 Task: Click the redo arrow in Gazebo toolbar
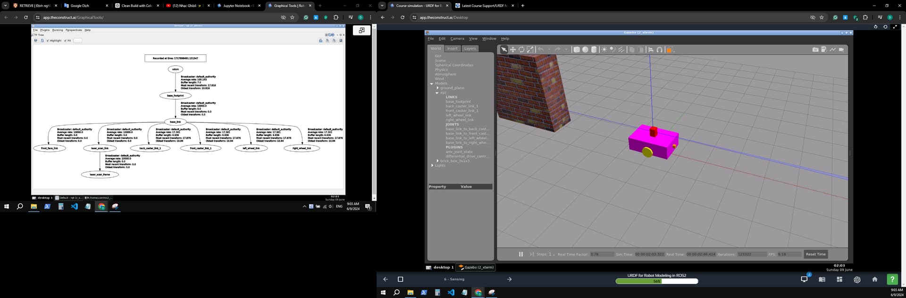[557, 50]
